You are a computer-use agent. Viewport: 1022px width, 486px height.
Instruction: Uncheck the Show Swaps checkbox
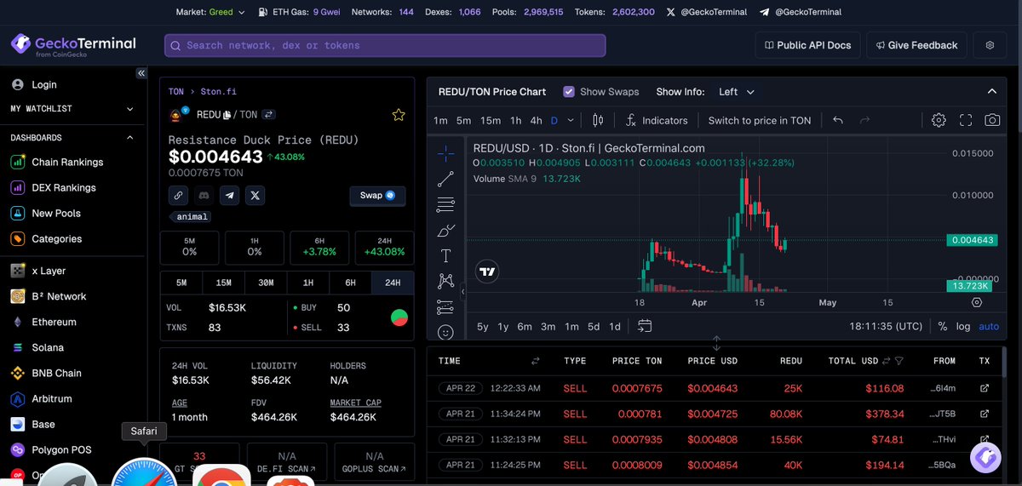point(569,92)
